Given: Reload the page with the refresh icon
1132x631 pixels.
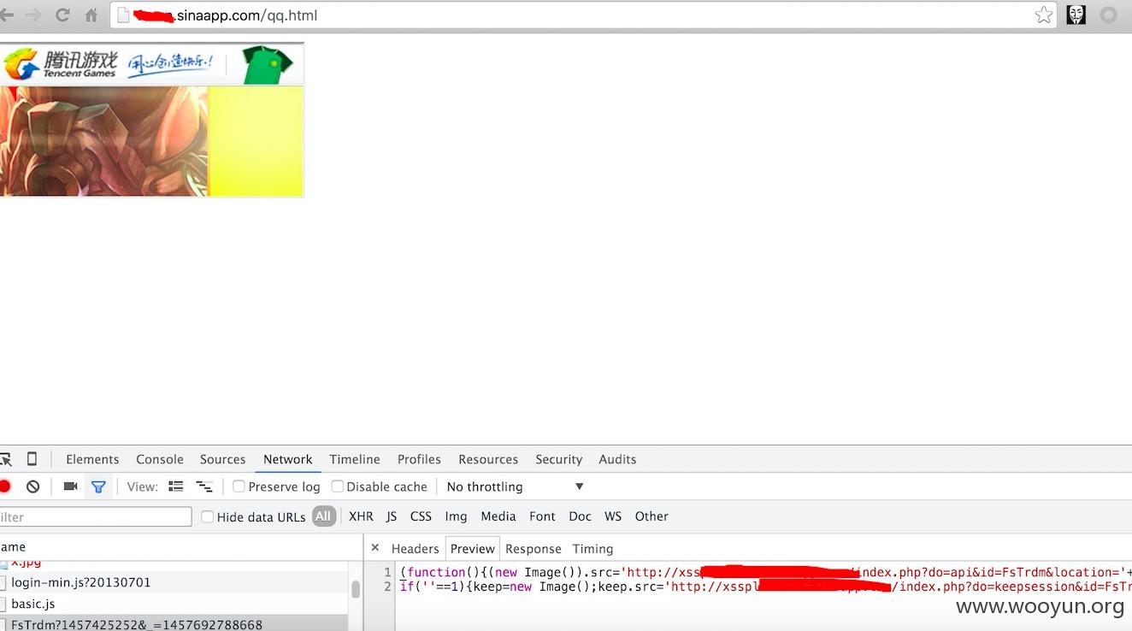Looking at the screenshot, I should click(x=62, y=15).
